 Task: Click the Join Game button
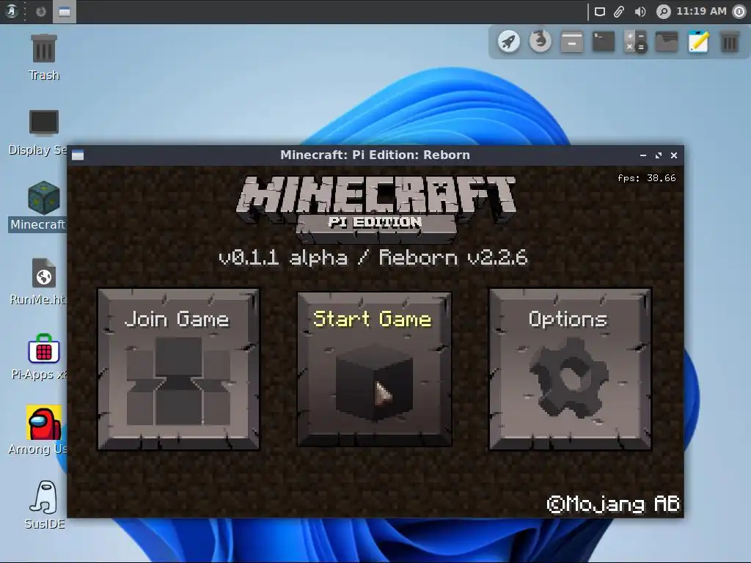click(x=179, y=369)
